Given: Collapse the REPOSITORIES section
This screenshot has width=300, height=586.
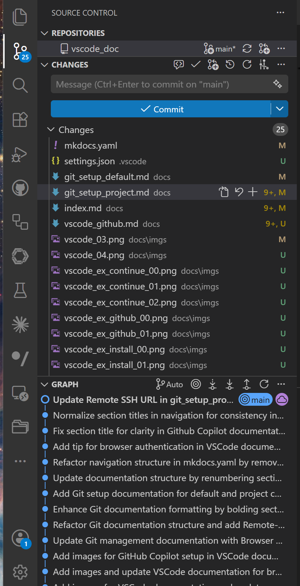Looking at the screenshot, I should [x=44, y=33].
